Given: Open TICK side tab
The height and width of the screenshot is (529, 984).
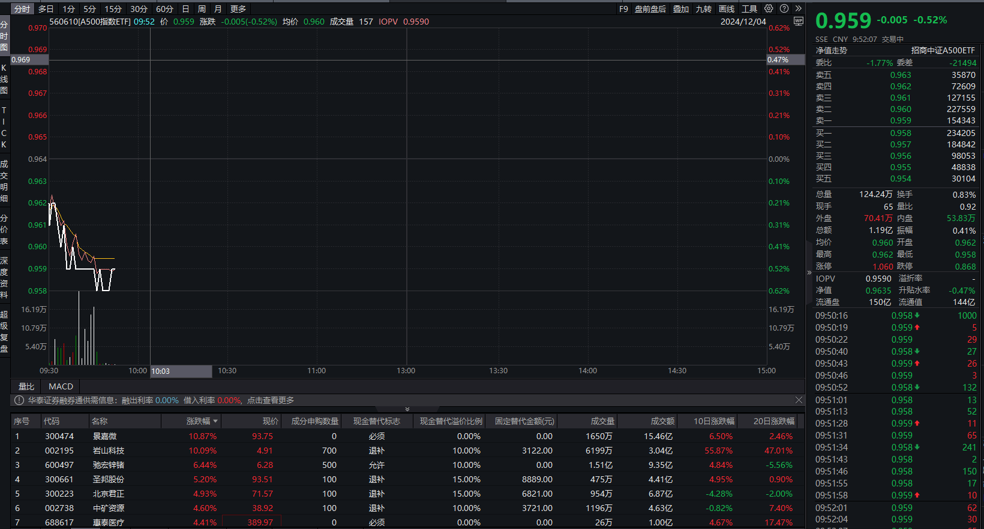Looking at the screenshot, I should [4, 127].
